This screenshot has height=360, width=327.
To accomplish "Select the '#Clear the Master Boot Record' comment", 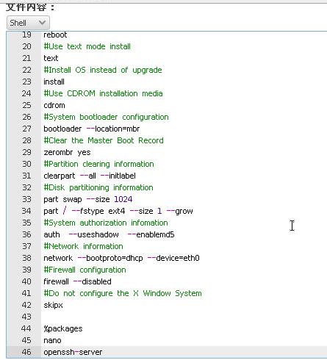I will pos(104,140).
